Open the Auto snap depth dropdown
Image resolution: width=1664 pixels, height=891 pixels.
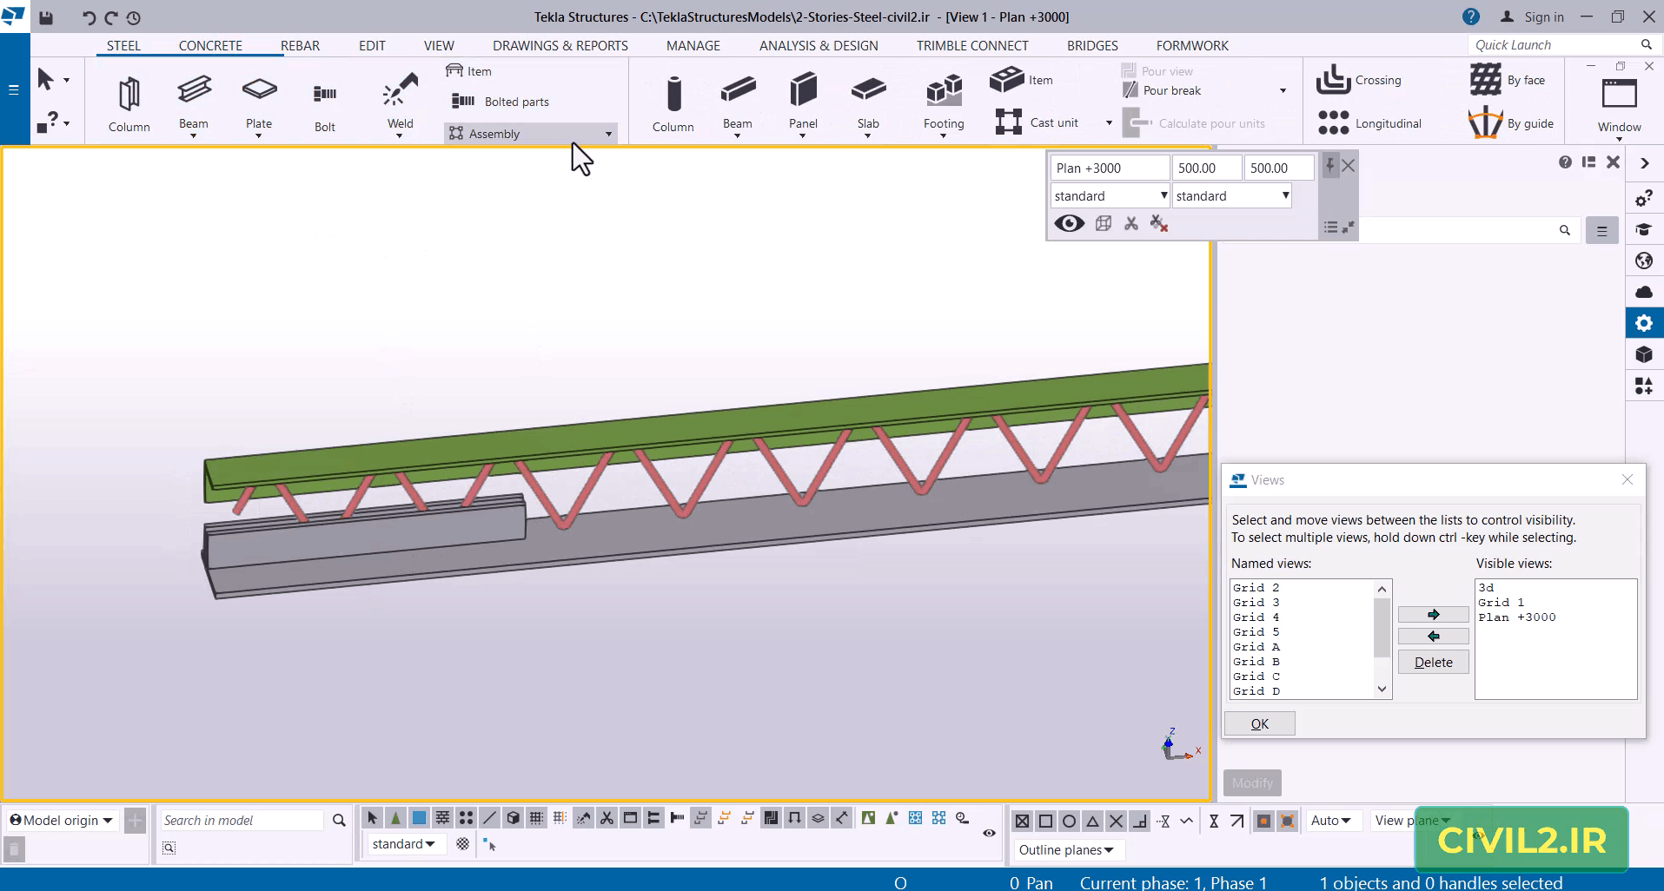pos(1331,820)
